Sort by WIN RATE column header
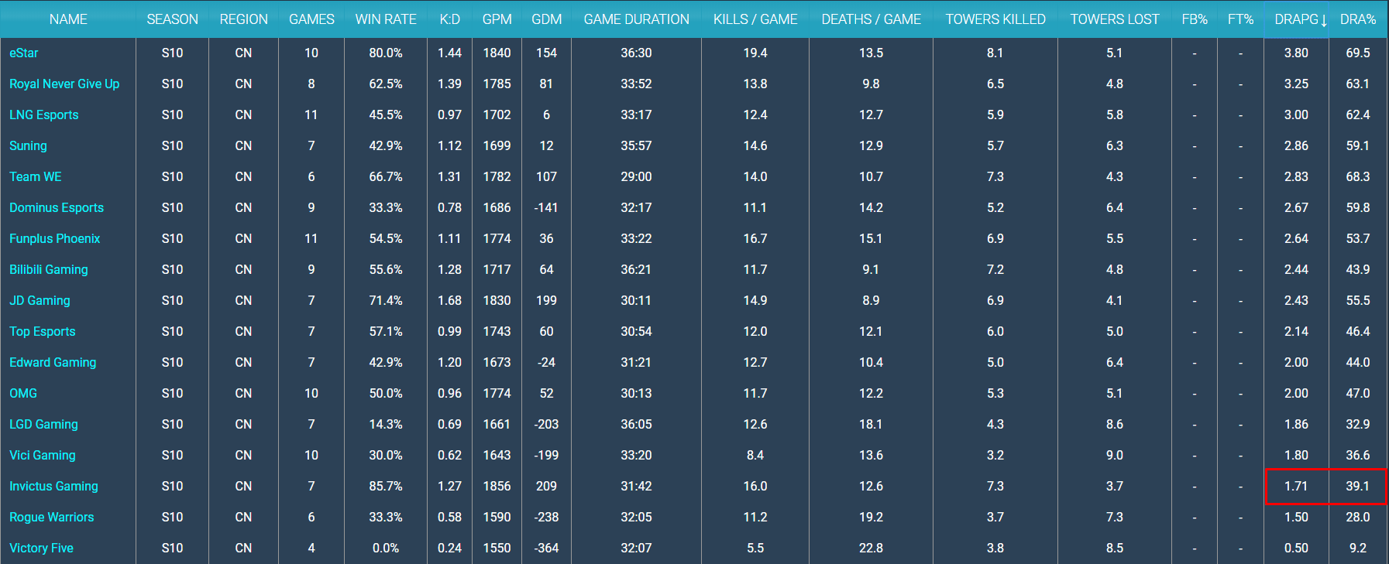1389x564 pixels. 386,19
